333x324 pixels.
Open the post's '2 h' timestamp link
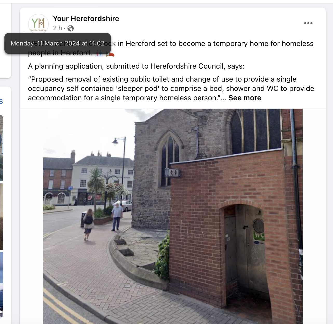[x=58, y=28]
